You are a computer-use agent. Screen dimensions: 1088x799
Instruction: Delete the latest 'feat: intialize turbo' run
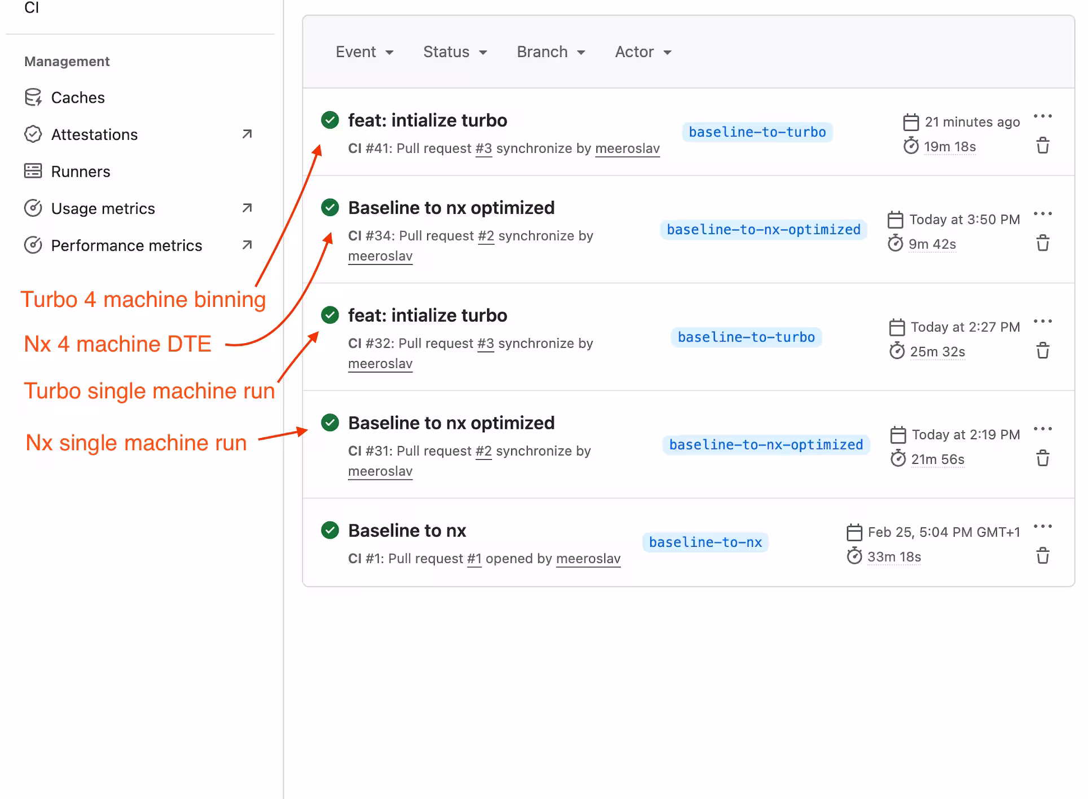[x=1043, y=146]
